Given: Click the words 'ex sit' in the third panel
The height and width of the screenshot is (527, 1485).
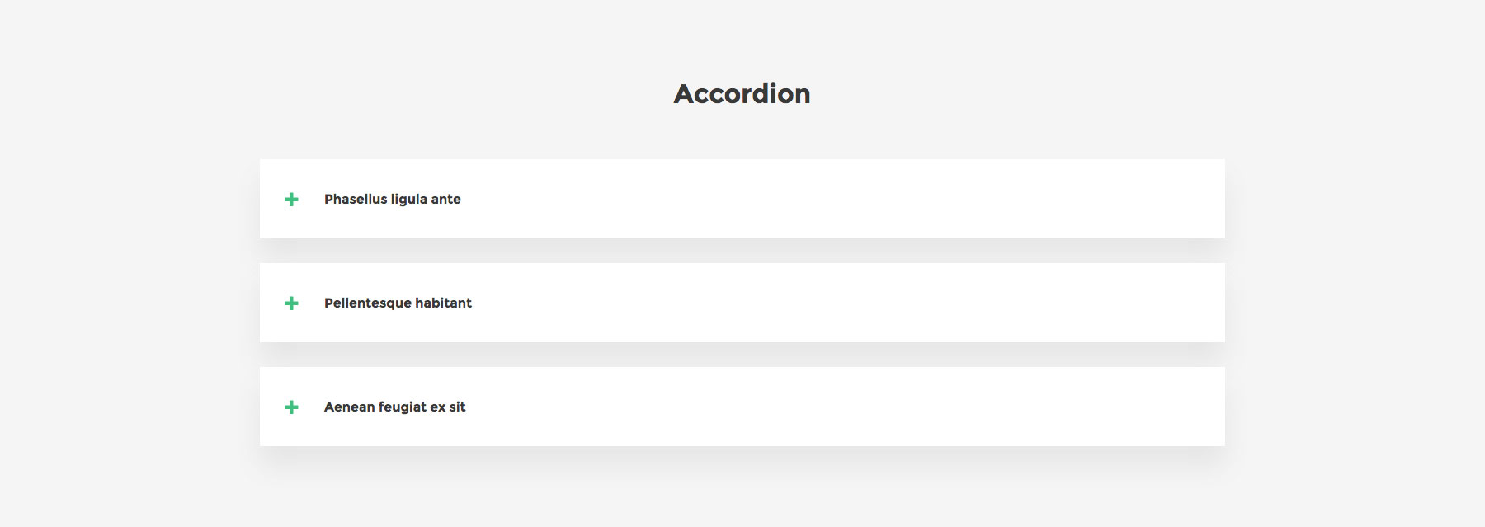Looking at the screenshot, I should coord(448,407).
